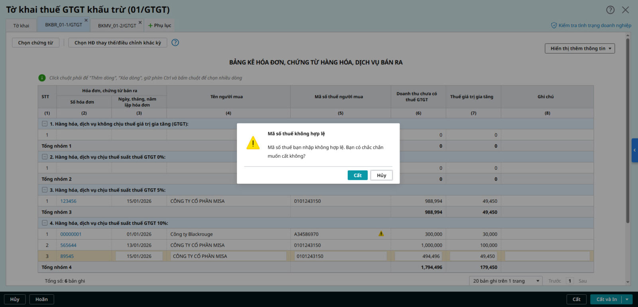This screenshot has width=638, height=307.
Task: Open the 20 bản ghi trên 1 trang dropdown
Action: pyautogui.click(x=506, y=281)
